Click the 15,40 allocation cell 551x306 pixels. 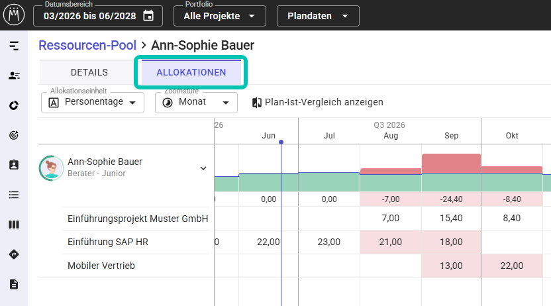coord(451,218)
